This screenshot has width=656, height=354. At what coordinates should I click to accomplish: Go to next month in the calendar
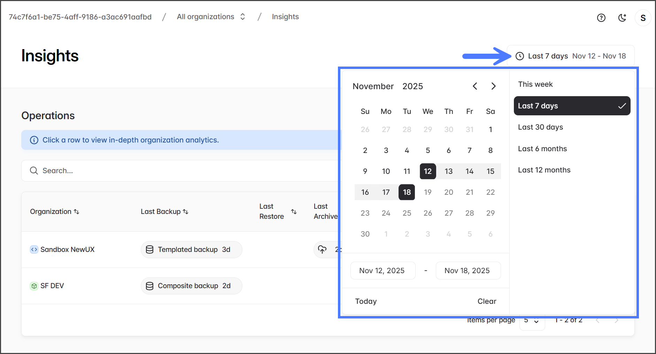[493, 86]
